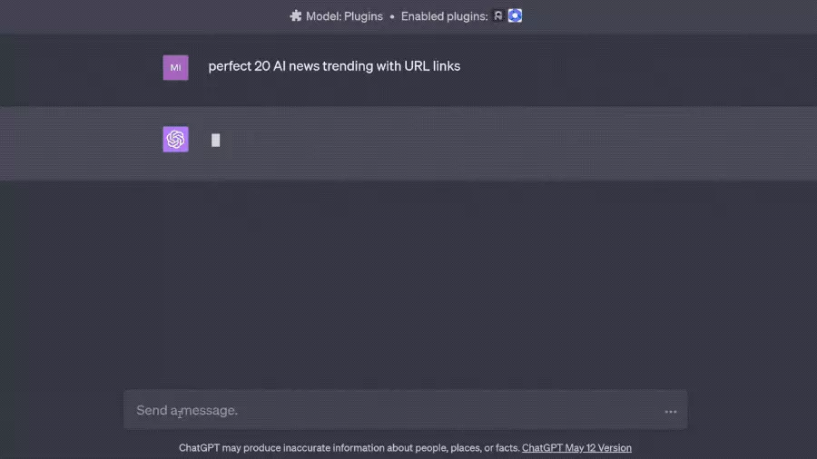Click the word "ChatGPT" starting the disclaimer
This screenshot has height=459, width=817.
coord(200,448)
